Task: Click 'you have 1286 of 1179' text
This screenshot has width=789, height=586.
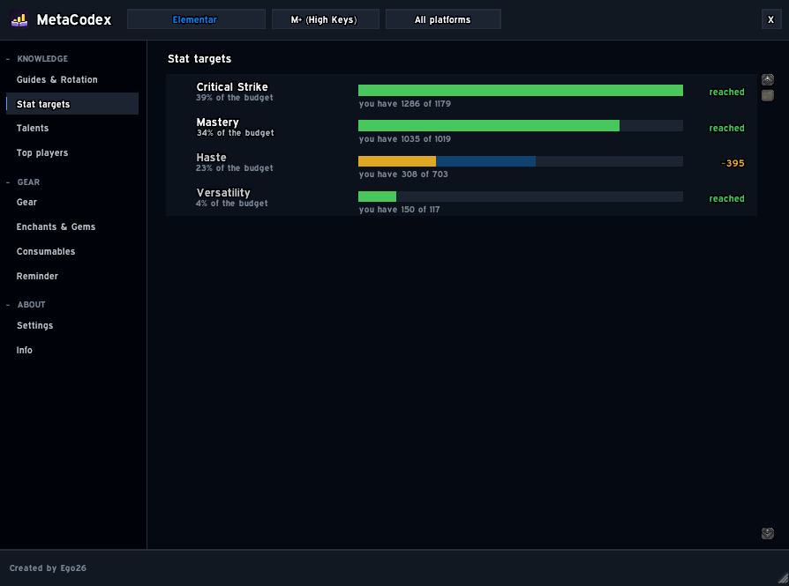Action: pos(404,103)
